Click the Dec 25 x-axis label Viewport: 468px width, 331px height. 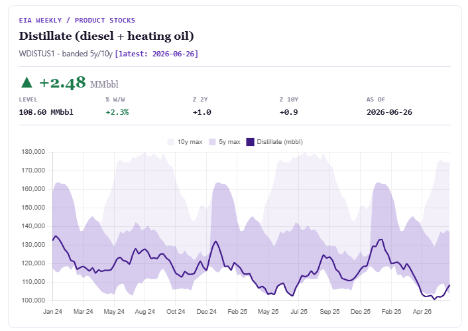pos(361,312)
